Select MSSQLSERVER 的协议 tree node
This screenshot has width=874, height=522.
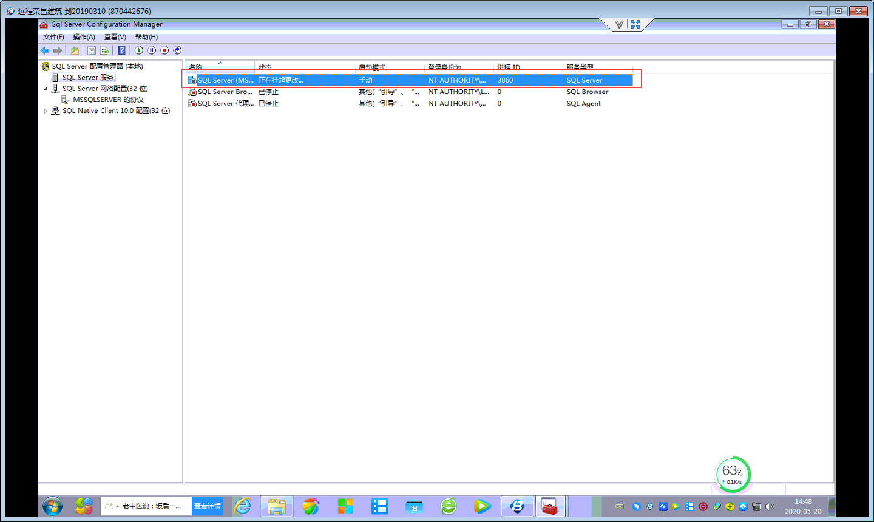pos(108,100)
